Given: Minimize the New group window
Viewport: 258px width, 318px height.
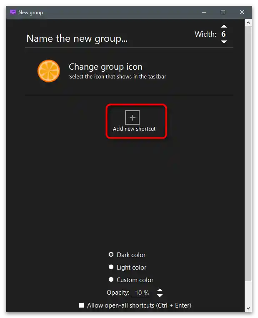Looking at the screenshot, I should click(x=204, y=13).
